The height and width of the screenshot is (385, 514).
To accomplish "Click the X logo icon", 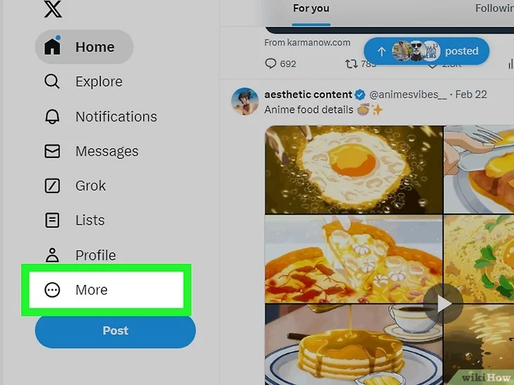I will click(x=53, y=9).
